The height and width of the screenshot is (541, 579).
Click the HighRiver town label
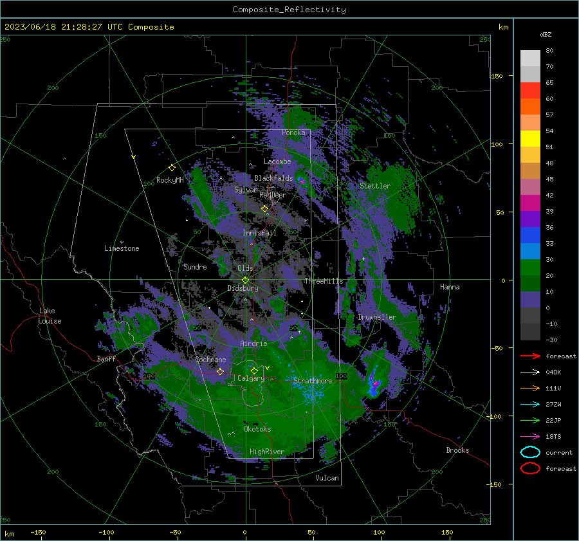pyautogui.click(x=267, y=452)
